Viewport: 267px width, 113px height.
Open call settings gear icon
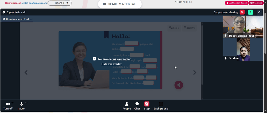[x=4, y=12]
